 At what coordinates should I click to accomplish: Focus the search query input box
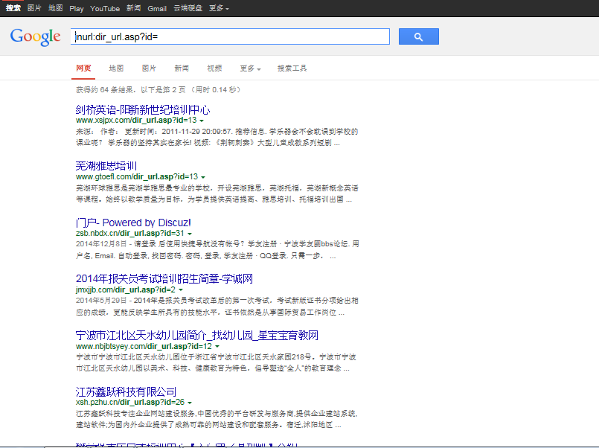click(230, 36)
